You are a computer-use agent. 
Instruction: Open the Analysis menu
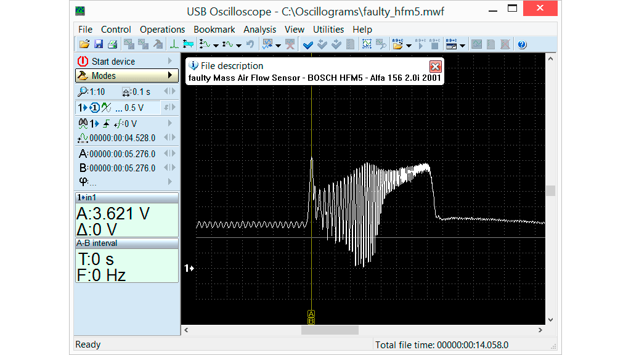tap(259, 30)
